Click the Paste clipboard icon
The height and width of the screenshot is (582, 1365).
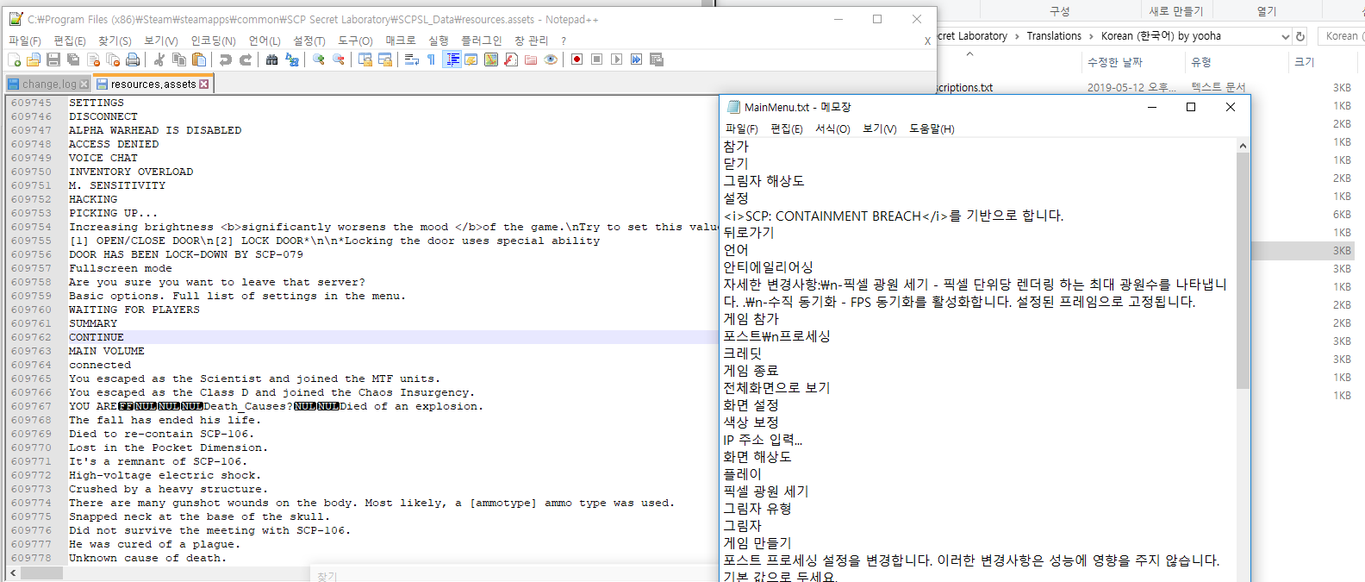tap(199, 59)
